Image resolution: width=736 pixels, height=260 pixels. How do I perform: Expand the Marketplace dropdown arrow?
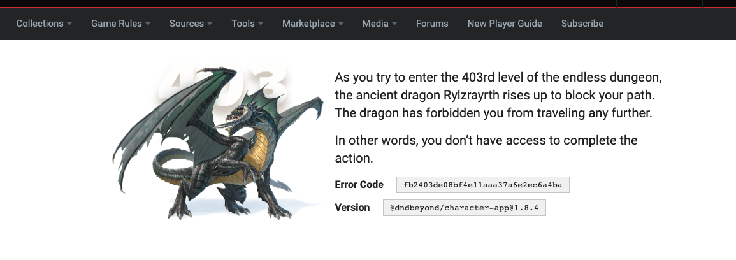tap(341, 24)
